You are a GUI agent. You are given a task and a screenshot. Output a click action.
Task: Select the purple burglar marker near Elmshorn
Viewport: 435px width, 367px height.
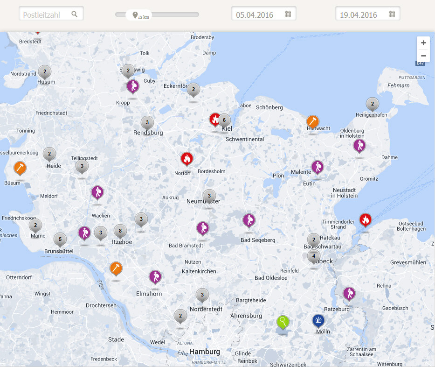click(x=155, y=276)
